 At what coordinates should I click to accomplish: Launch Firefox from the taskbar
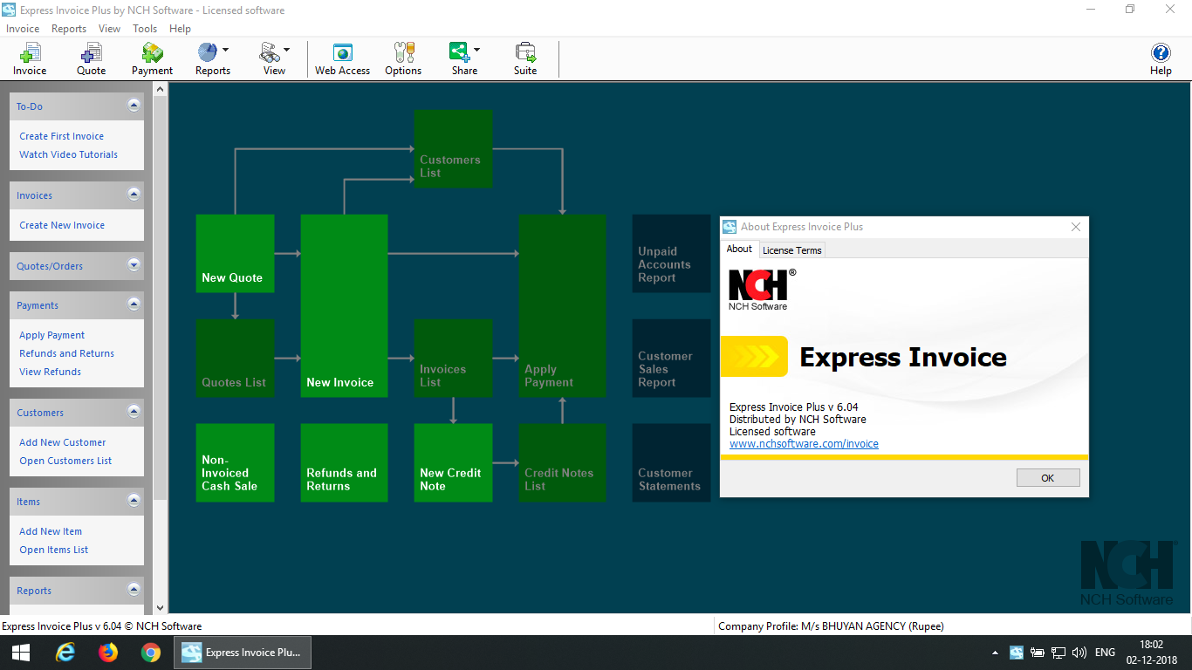pos(108,653)
